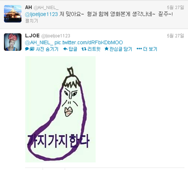
Task: Expand the AH tweet with 펼치기
Action: tap(31, 21)
